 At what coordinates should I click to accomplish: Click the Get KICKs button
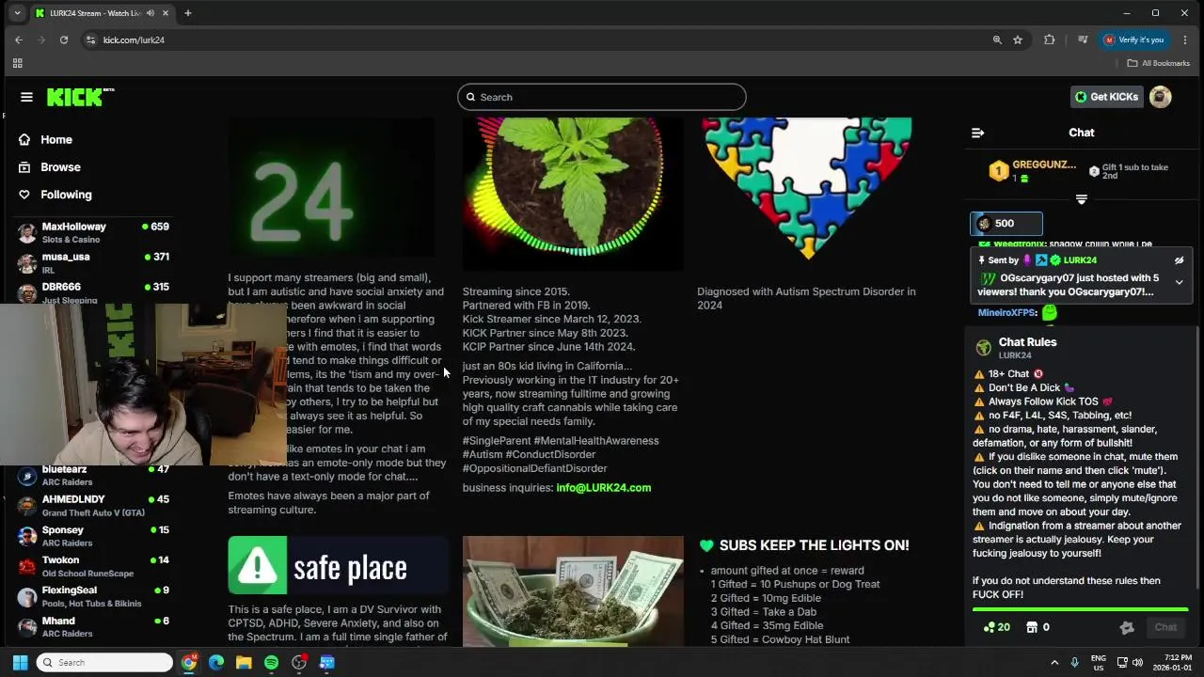click(1106, 97)
